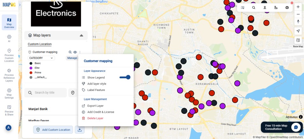Click the user avatar labeled A
Viewport: 304px width, 139px height.
coord(8,128)
